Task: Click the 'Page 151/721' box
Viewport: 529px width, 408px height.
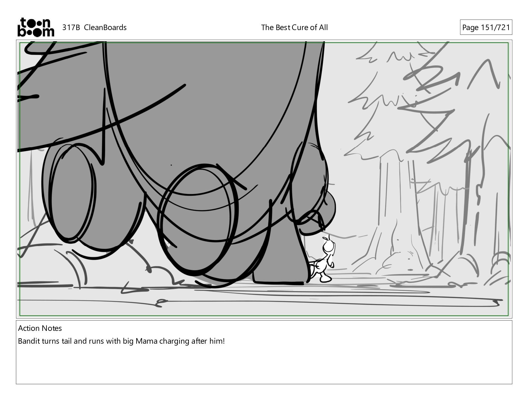Action: [486, 28]
